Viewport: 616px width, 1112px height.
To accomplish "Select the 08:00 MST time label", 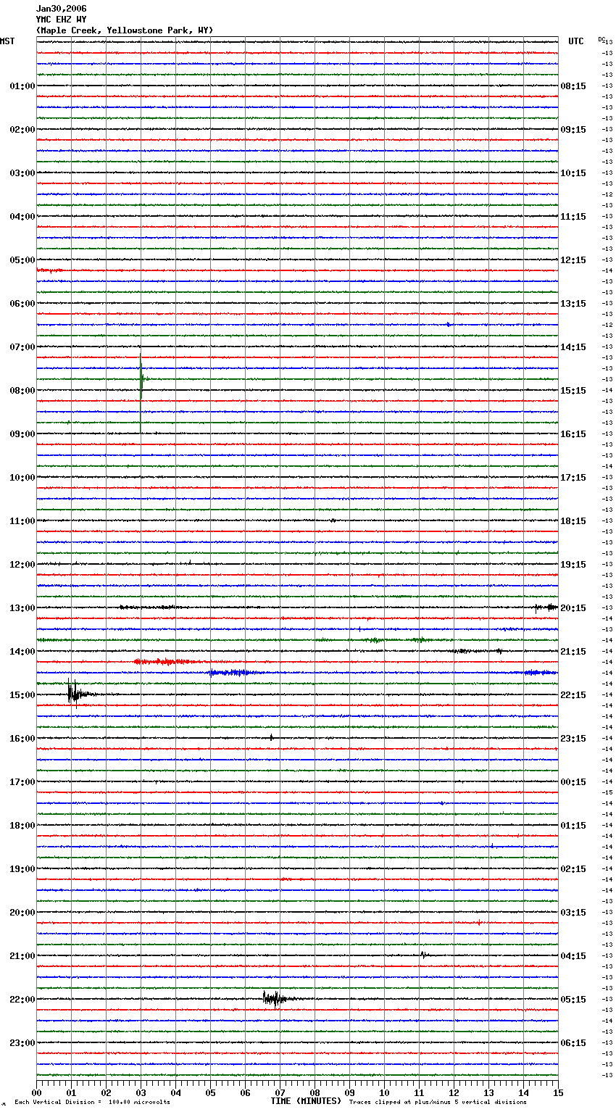I will [22, 391].
